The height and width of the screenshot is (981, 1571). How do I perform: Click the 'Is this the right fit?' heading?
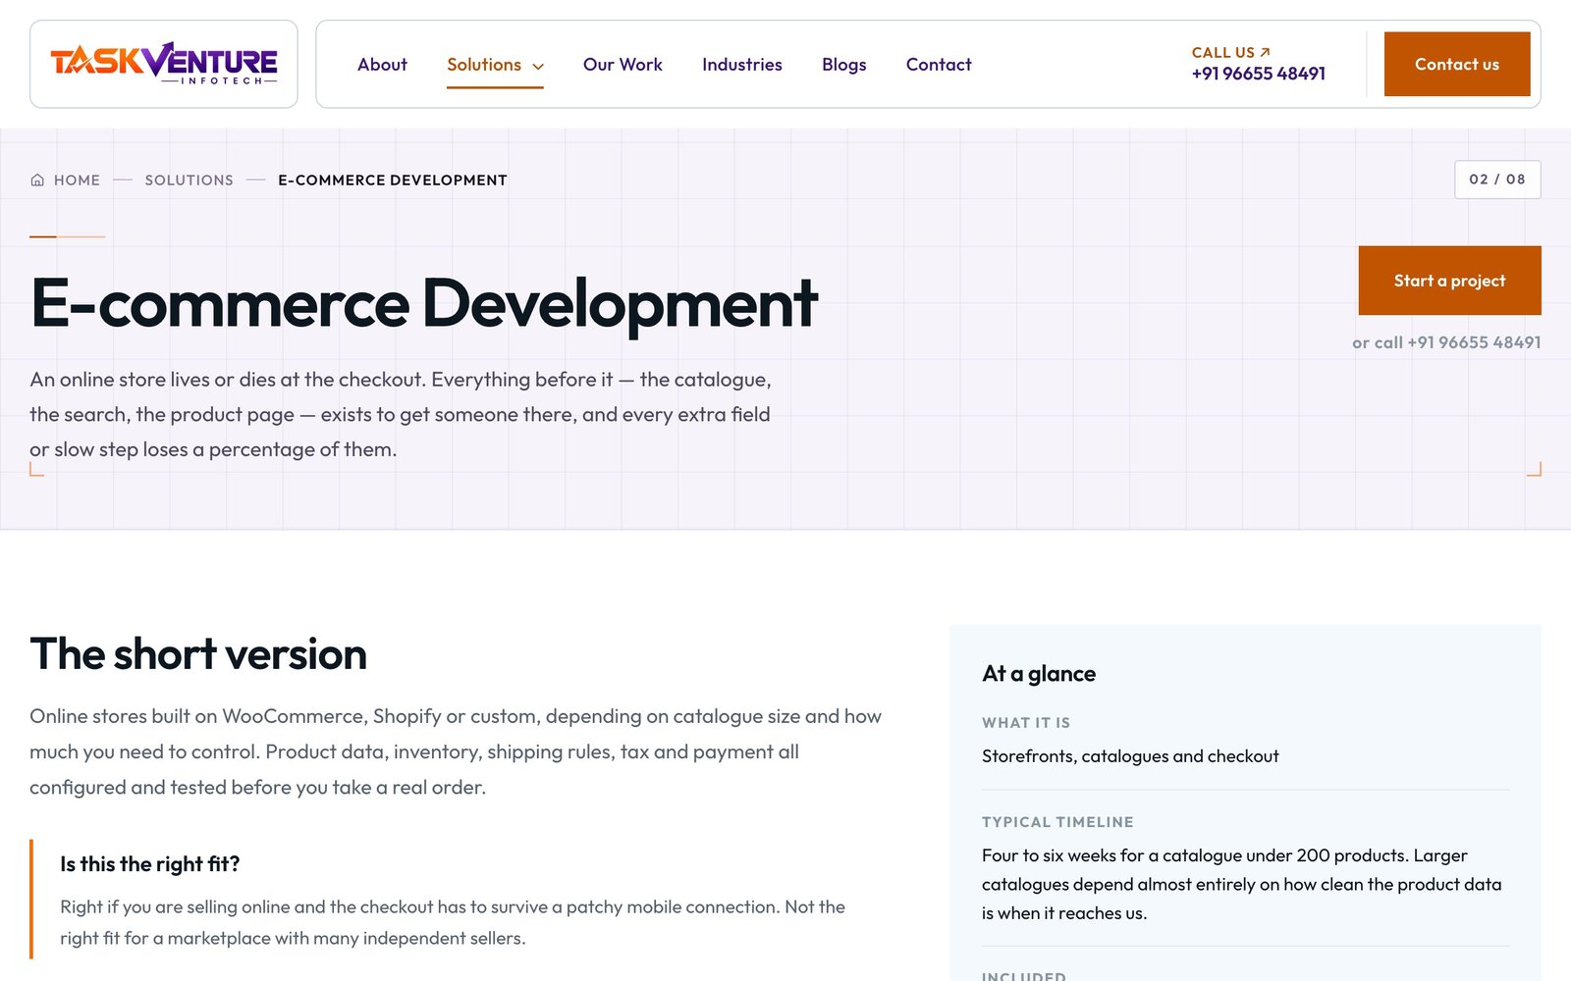click(x=150, y=864)
